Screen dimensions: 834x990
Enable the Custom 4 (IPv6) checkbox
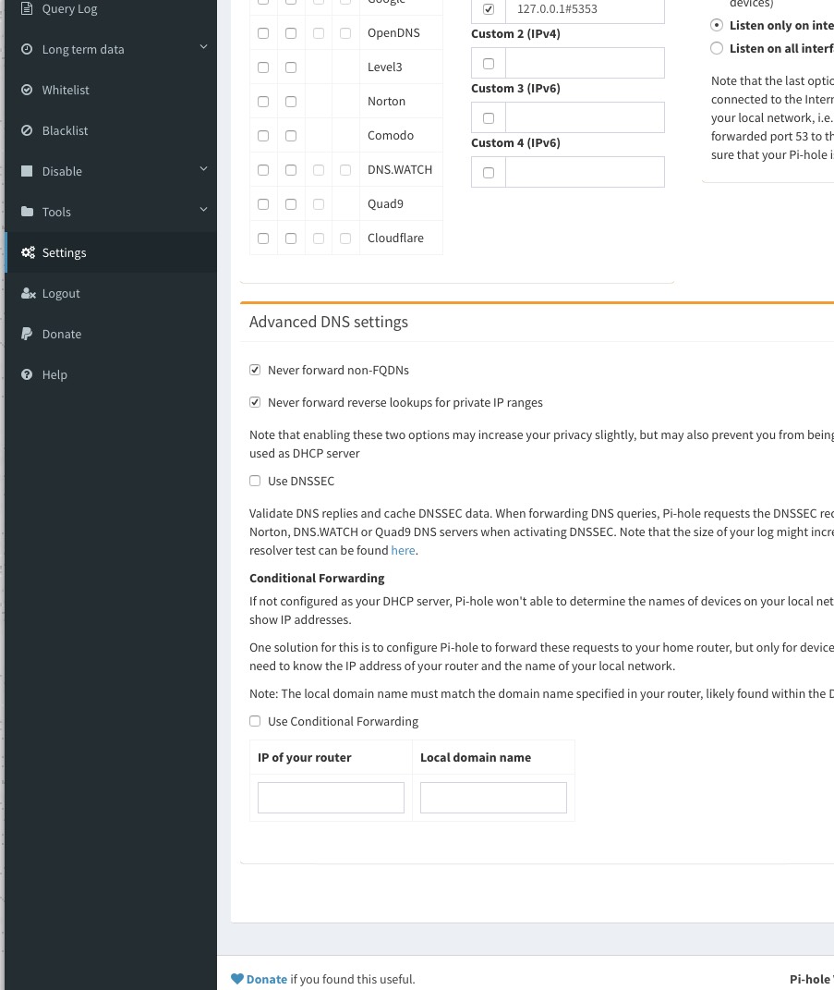point(489,172)
